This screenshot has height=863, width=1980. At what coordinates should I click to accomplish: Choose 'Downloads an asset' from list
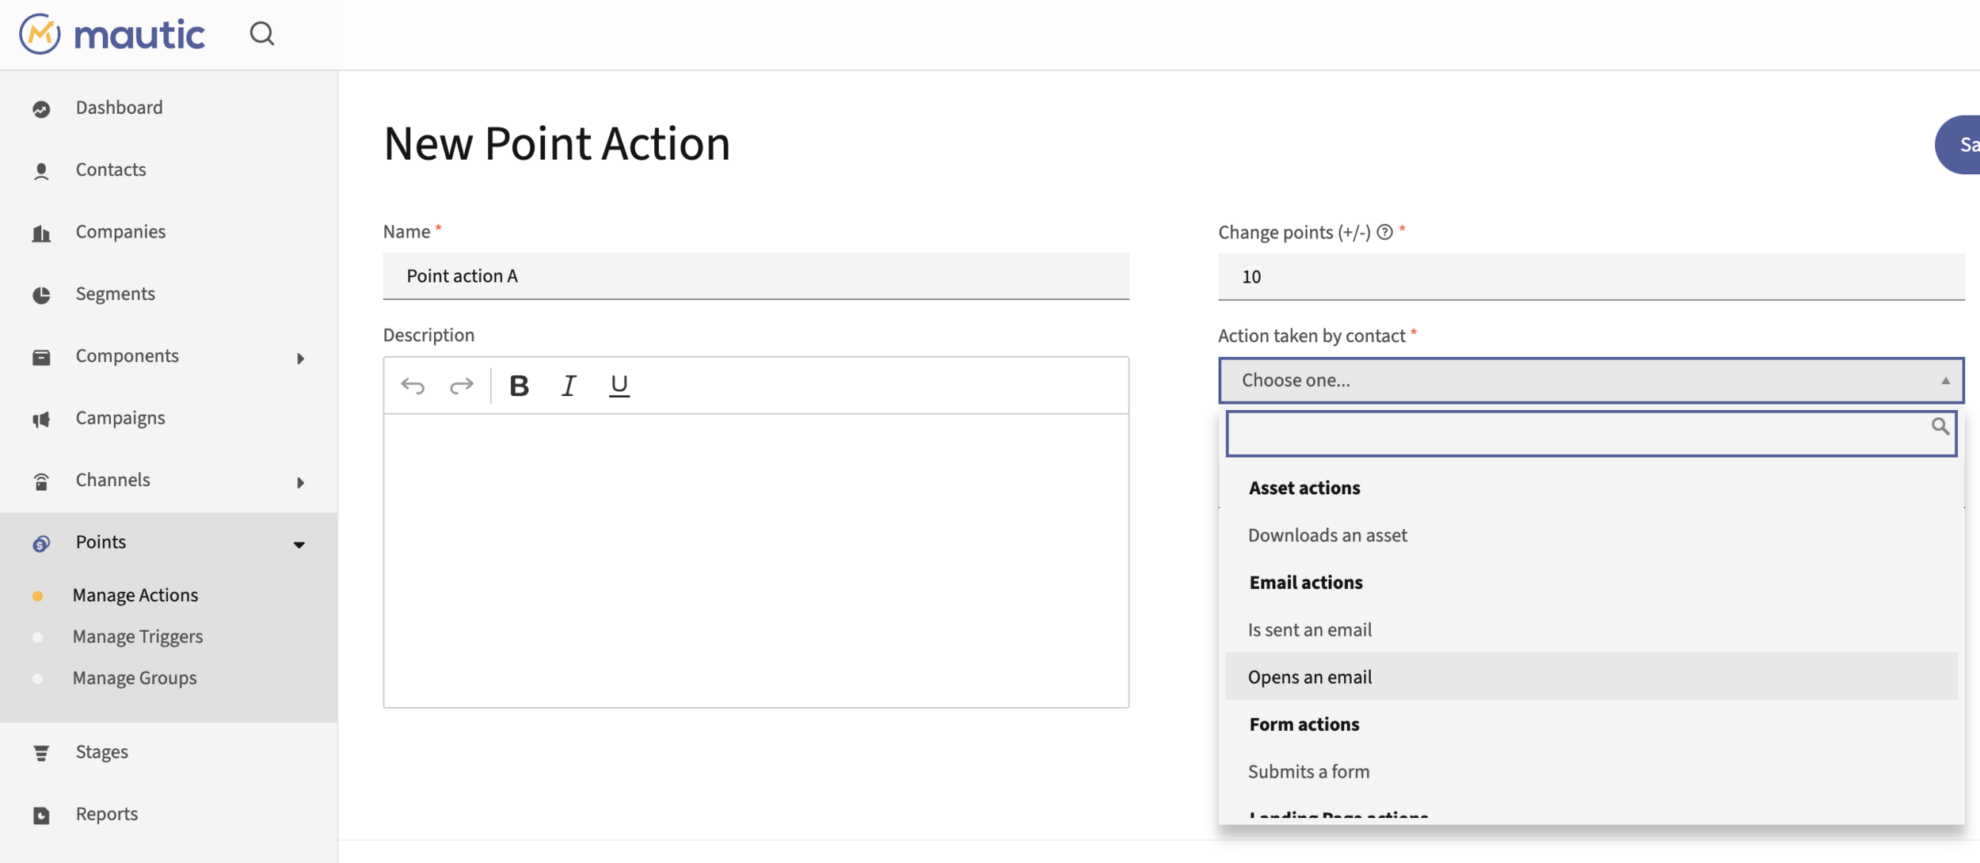[1327, 535]
